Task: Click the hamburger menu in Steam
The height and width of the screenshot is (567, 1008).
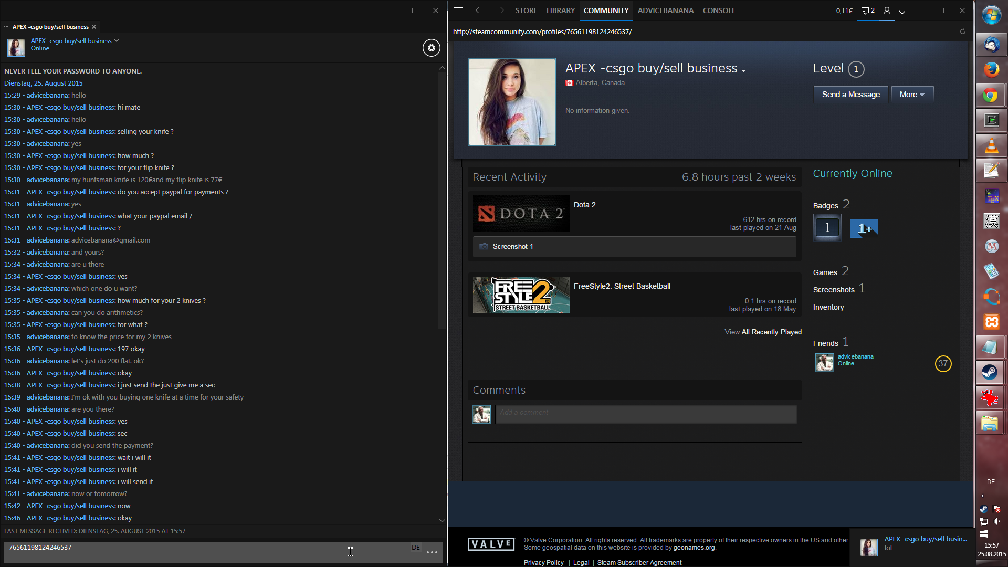Action: click(458, 10)
